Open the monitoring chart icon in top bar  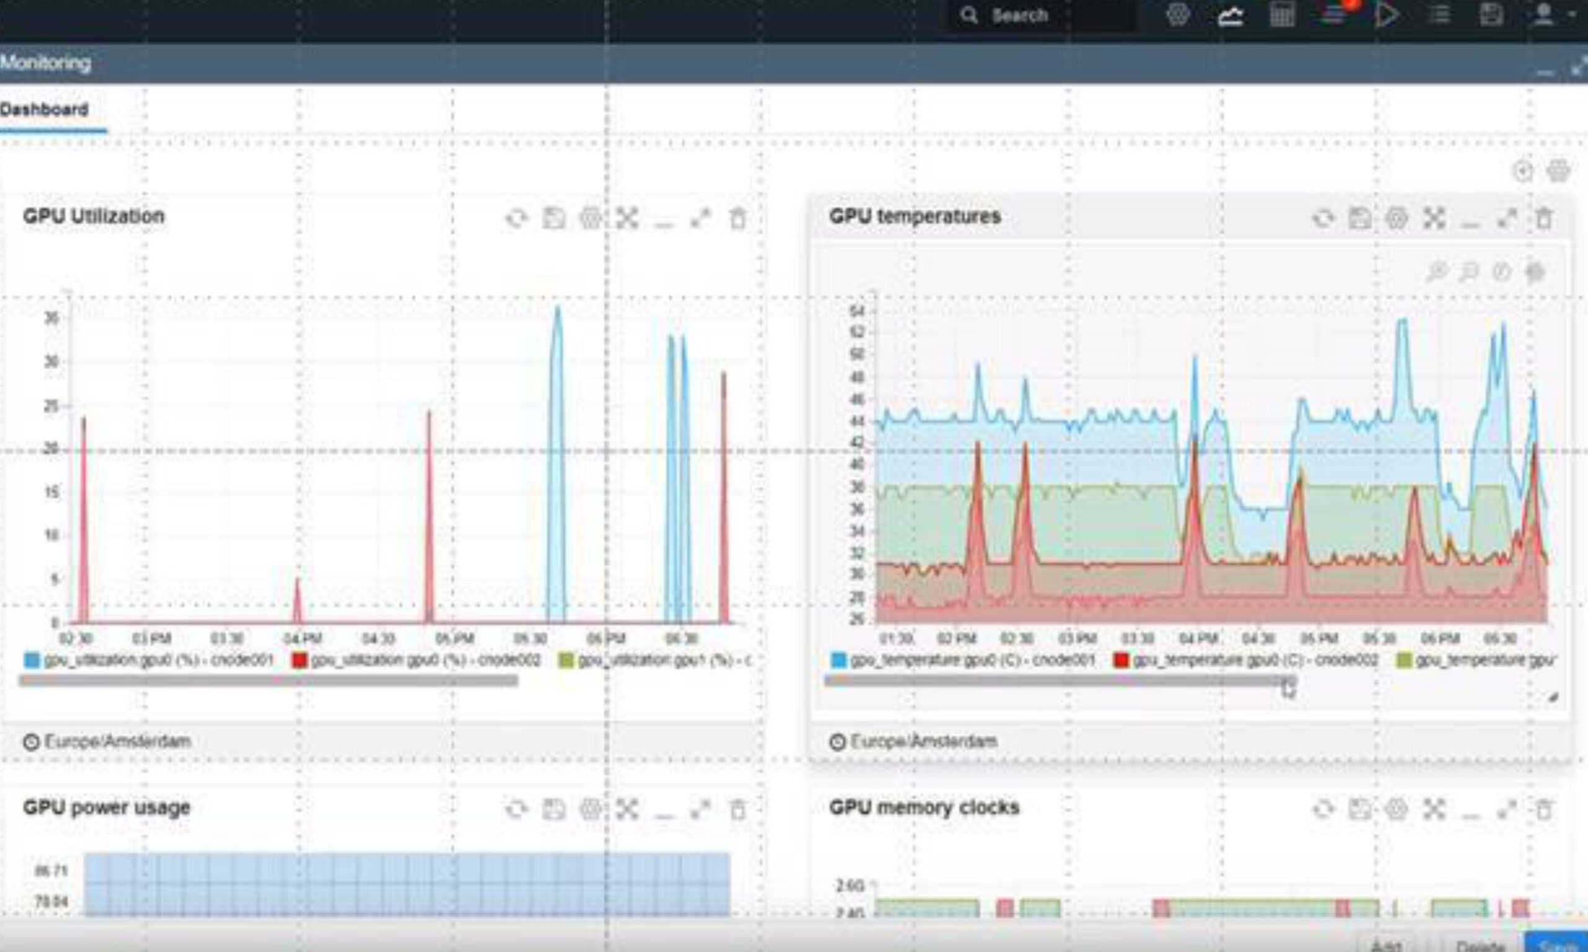1230,15
